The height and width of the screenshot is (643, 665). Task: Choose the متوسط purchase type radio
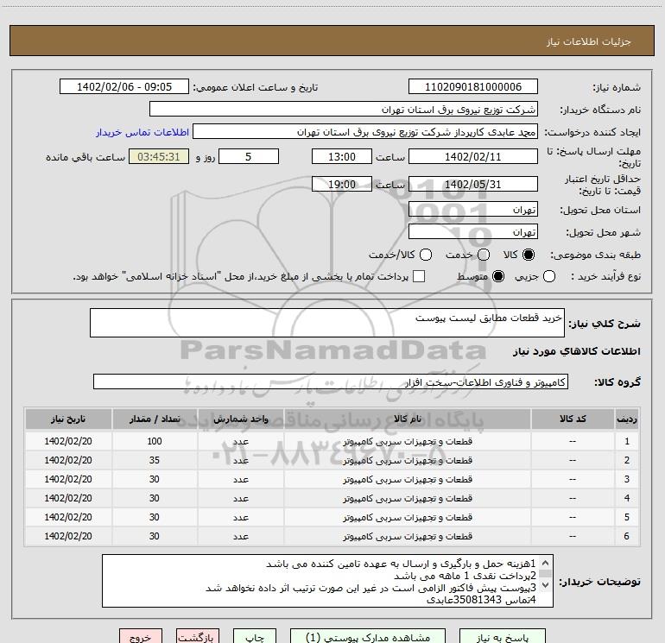tap(498, 277)
